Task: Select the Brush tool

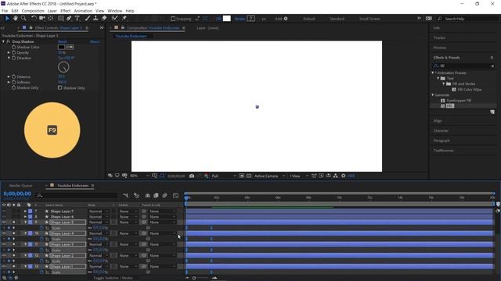Action: coord(87,19)
